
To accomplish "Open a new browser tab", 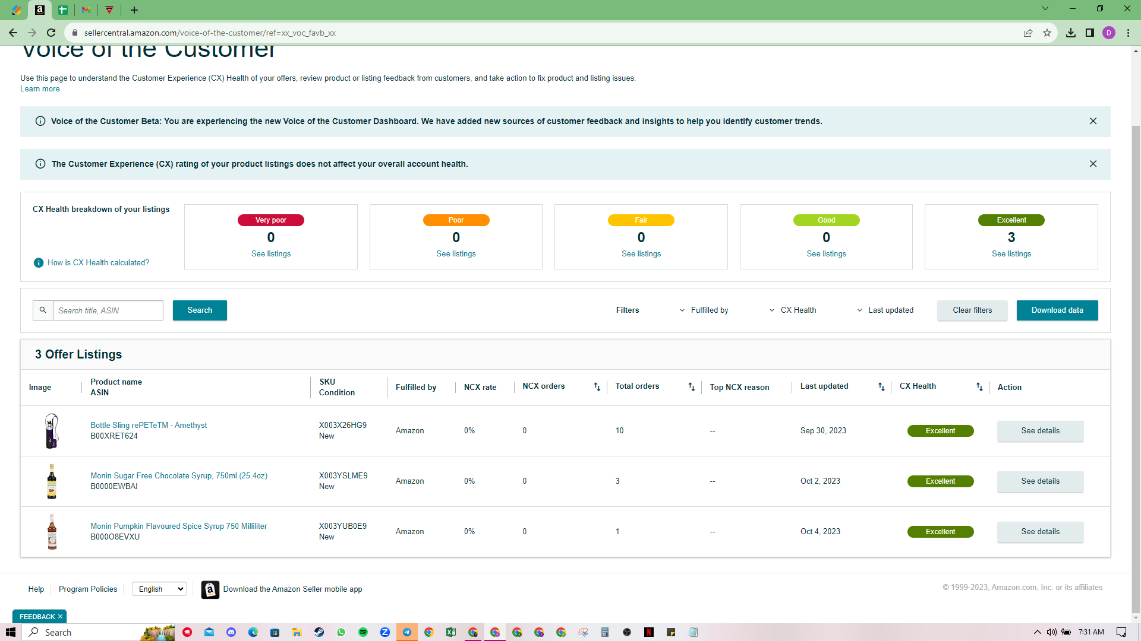I will tap(134, 9).
